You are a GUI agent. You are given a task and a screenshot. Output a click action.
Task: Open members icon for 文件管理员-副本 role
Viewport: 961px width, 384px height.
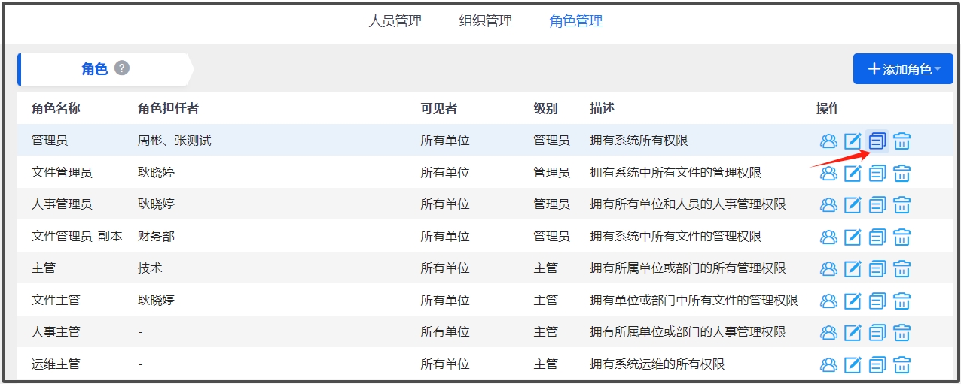(828, 237)
